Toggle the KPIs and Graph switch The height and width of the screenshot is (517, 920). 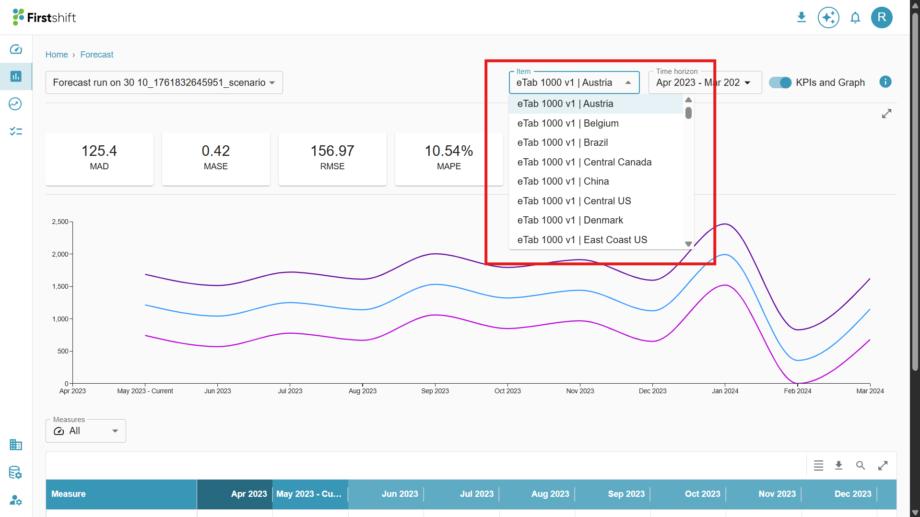point(780,82)
